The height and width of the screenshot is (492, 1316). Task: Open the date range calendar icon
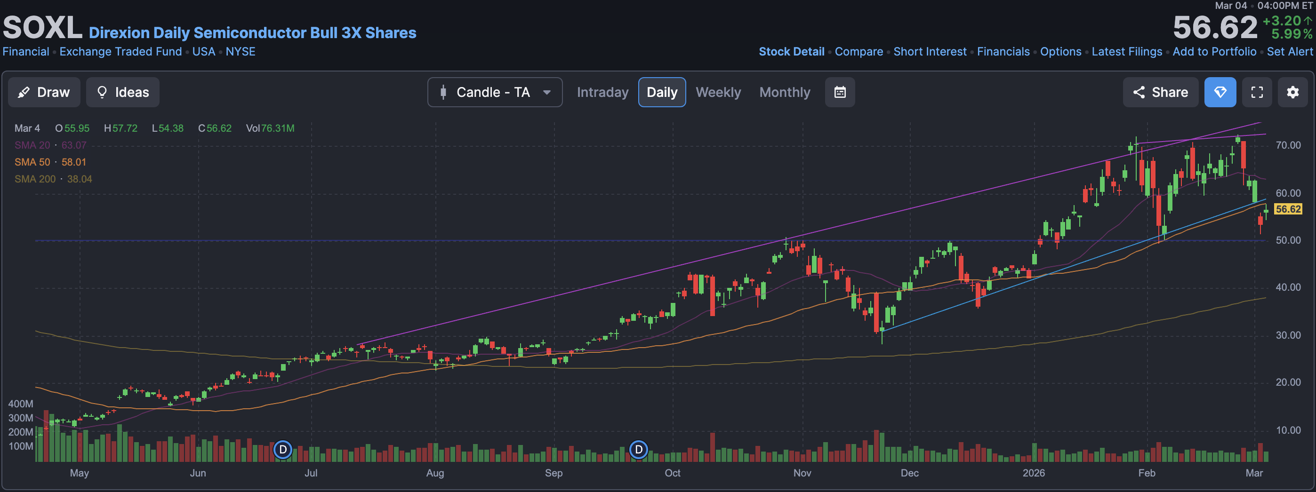pyautogui.click(x=840, y=92)
